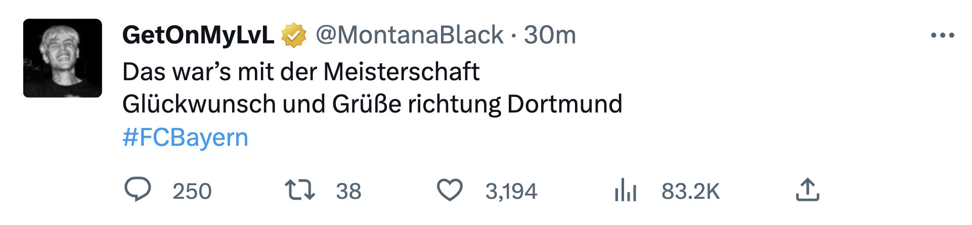The width and height of the screenshot is (972, 225).
Task: Click the 38 retweets count
Action: (348, 191)
